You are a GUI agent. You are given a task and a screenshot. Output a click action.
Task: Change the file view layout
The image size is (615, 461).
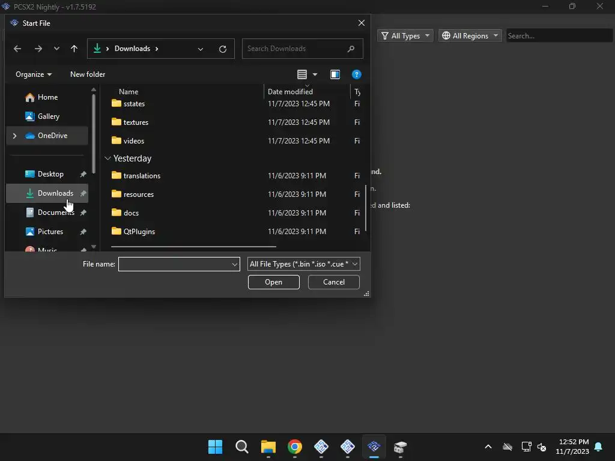[x=301, y=74]
